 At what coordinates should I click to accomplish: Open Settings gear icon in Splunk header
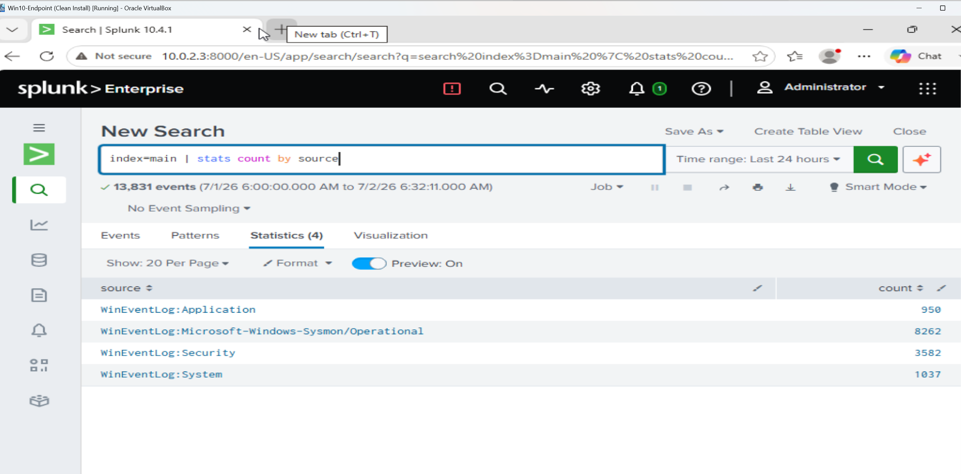point(590,89)
